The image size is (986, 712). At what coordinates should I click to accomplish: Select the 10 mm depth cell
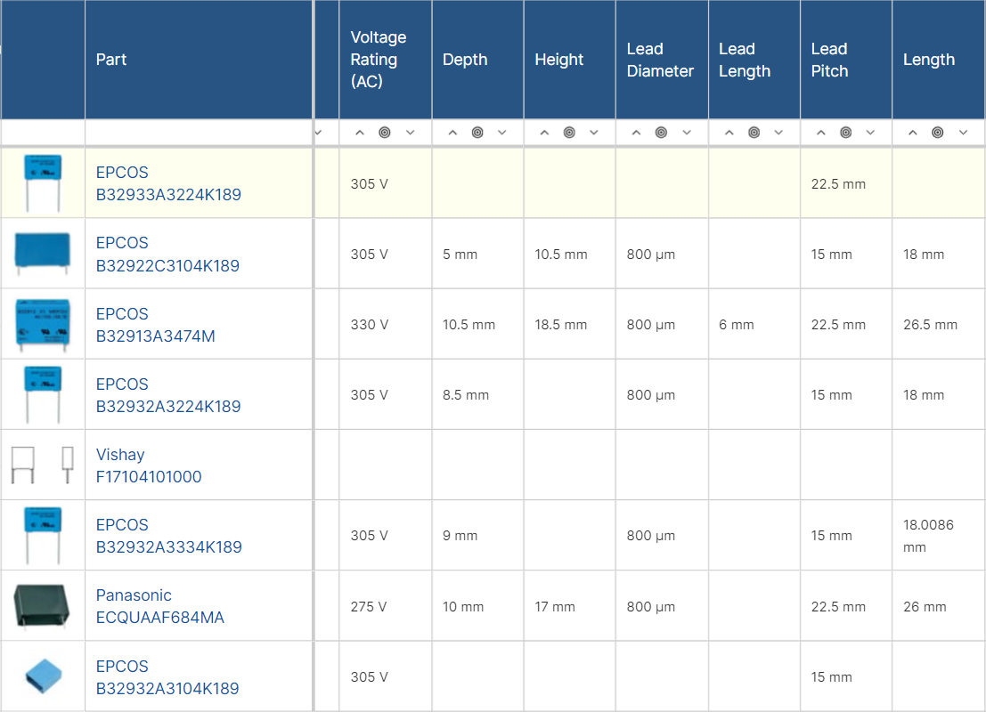point(478,606)
